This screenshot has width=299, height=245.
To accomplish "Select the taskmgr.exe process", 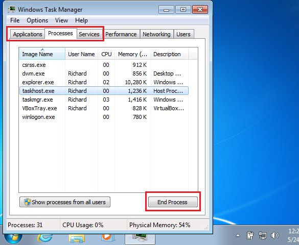I will [104, 100].
